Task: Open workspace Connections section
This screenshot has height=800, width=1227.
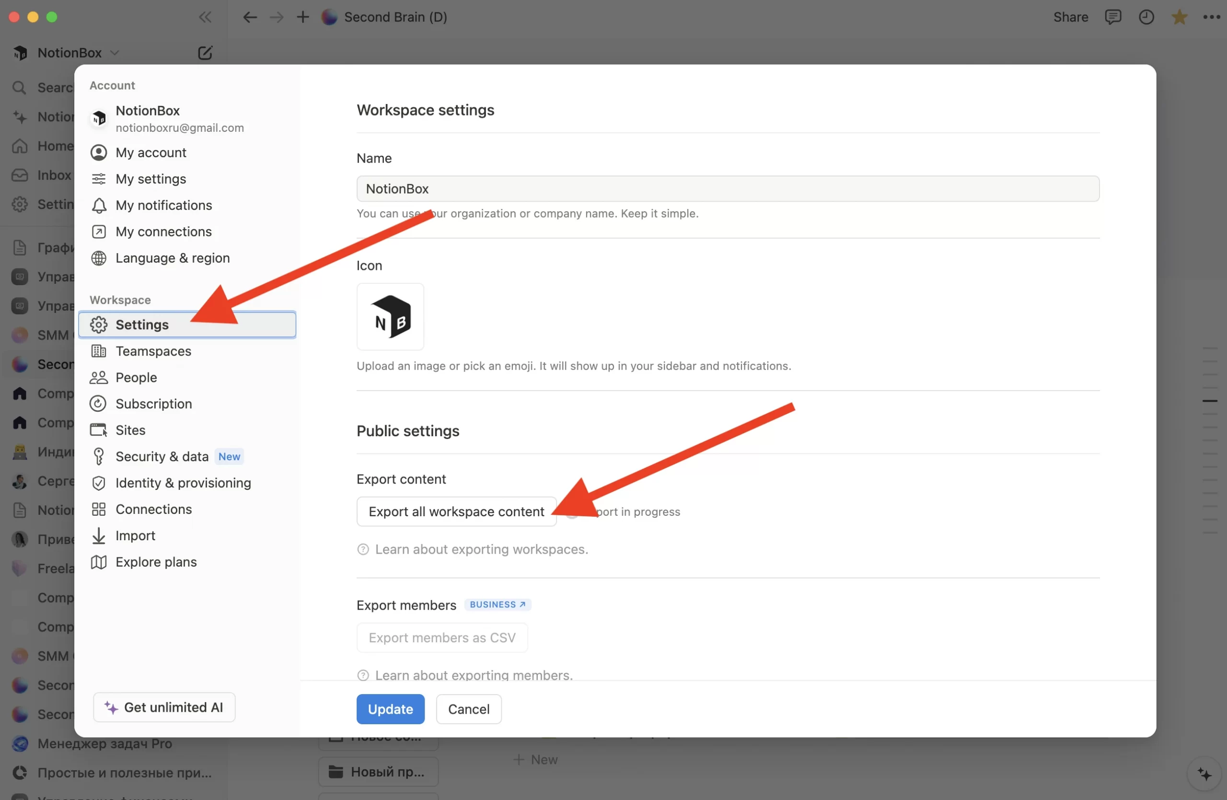Action: click(186, 509)
